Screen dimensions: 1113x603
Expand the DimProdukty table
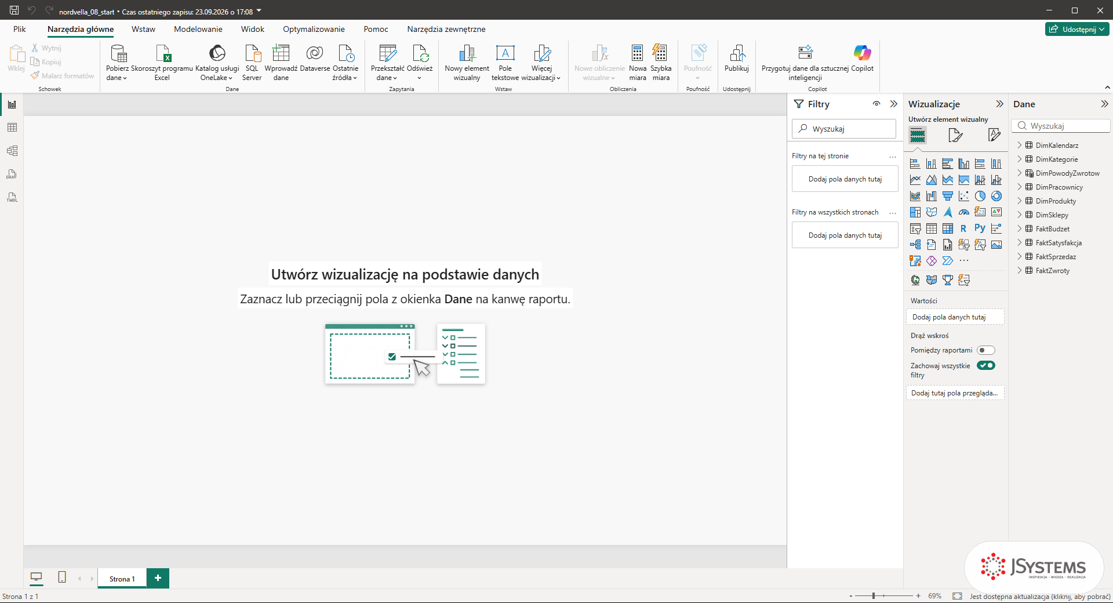[x=1020, y=201]
